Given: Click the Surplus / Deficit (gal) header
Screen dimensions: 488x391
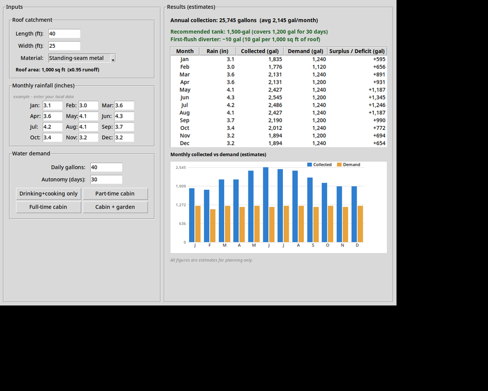Looking at the screenshot, I should point(357,51).
